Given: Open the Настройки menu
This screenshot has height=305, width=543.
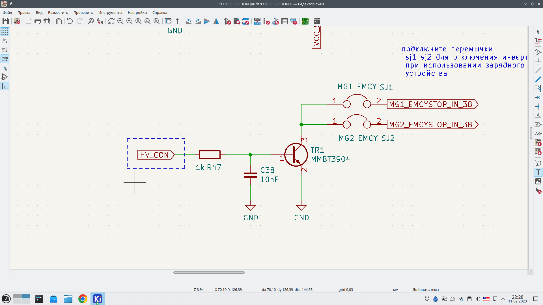Looking at the screenshot, I should [x=137, y=12].
